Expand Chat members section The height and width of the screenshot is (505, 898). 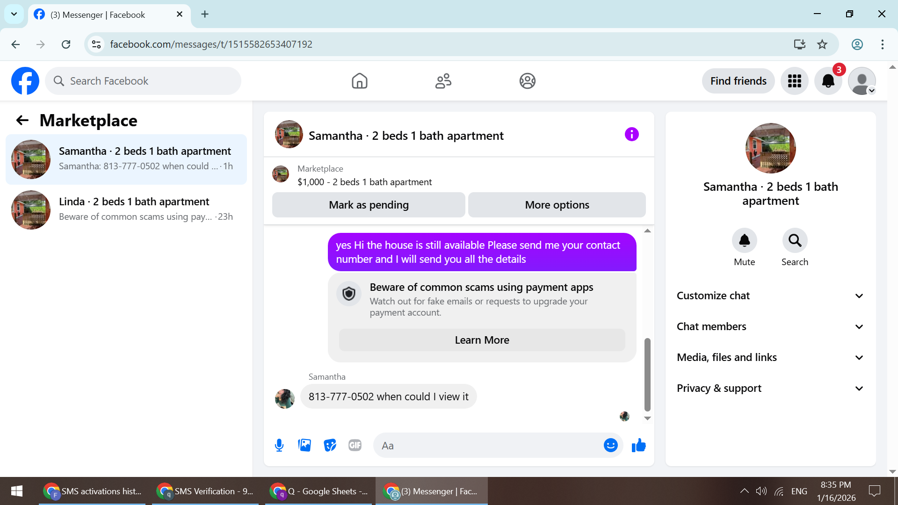coord(770,326)
